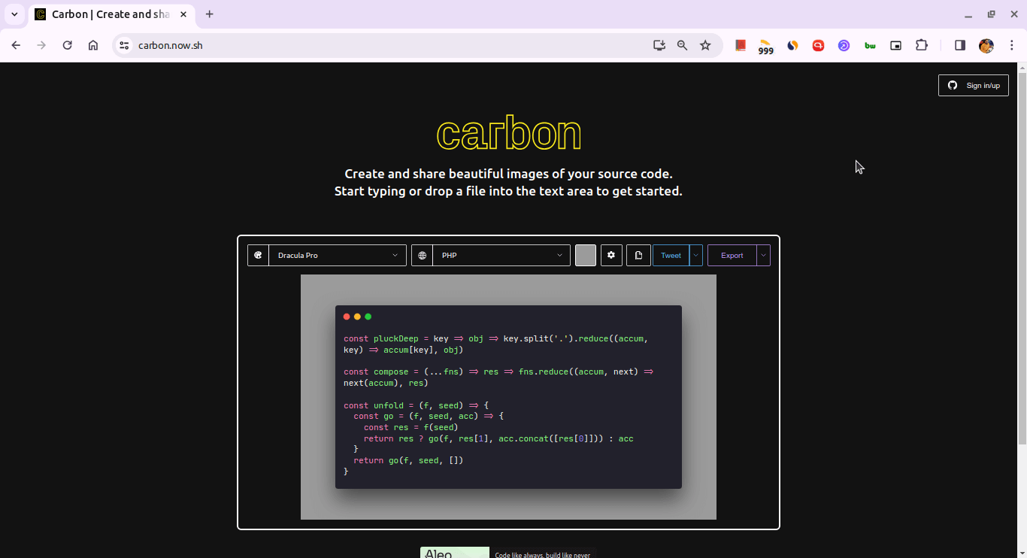Open the settings gear menu
Image resolution: width=1027 pixels, height=558 pixels.
click(611, 256)
